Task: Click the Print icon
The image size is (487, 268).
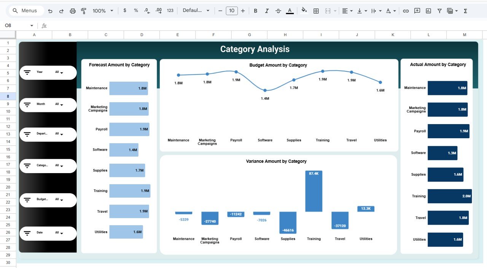Action: tap(73, 11)
